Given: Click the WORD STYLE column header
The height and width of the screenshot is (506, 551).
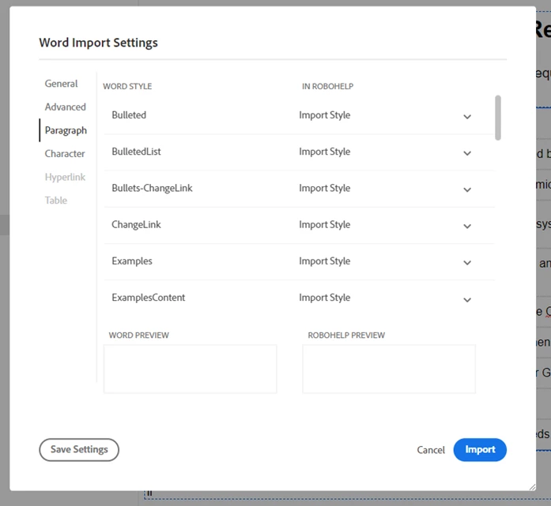Looking at the screenshot, I should (127, 86).
